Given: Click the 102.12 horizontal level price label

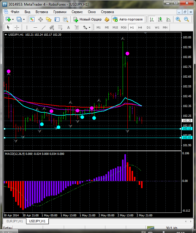Looking at the screenshot, I should (187, 128).
